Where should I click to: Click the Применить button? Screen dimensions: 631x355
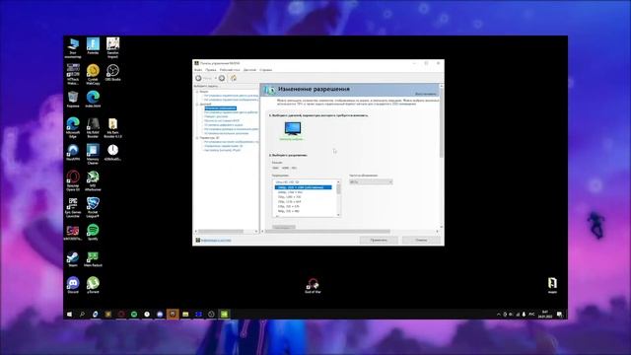379,241
